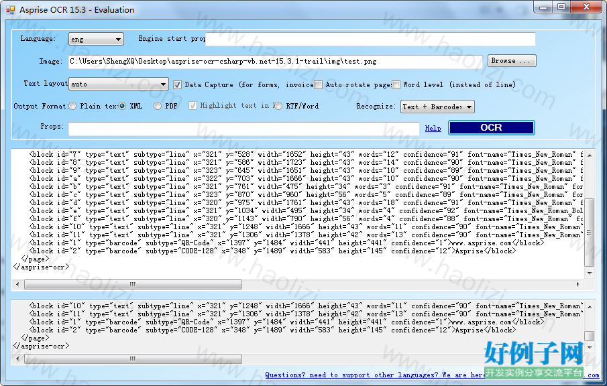
Task: Enable the Word level checkbox
Action: click(x=396, y=84)
